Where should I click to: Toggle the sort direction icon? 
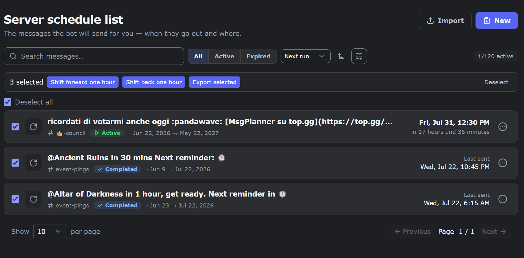point(341,56)
